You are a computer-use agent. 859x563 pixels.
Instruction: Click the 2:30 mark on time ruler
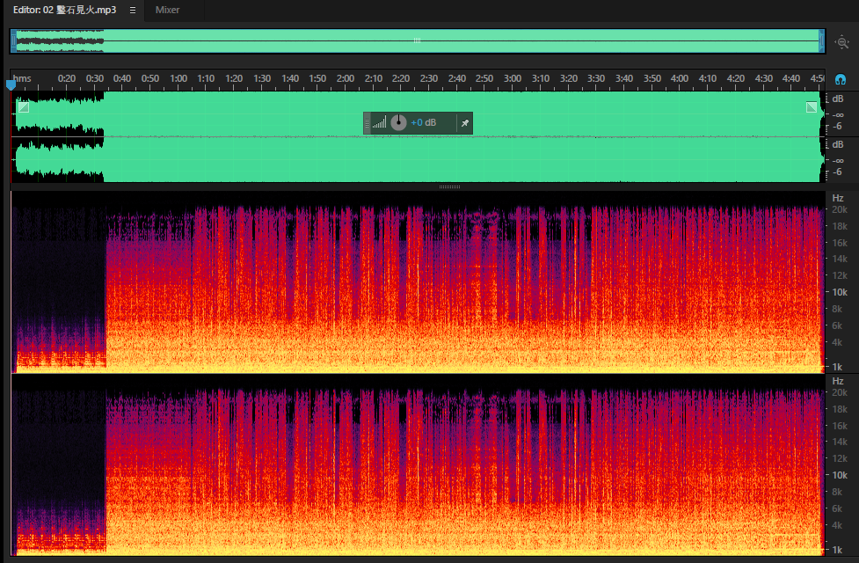point(428,78)
